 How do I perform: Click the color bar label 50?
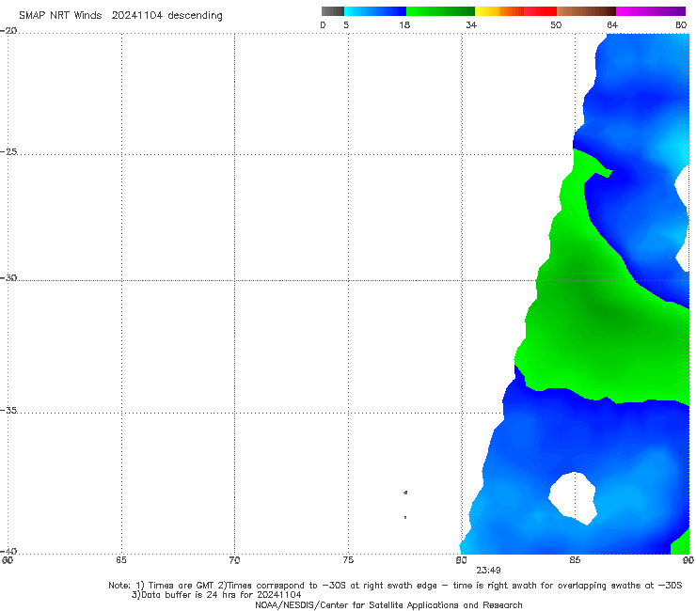556,24
